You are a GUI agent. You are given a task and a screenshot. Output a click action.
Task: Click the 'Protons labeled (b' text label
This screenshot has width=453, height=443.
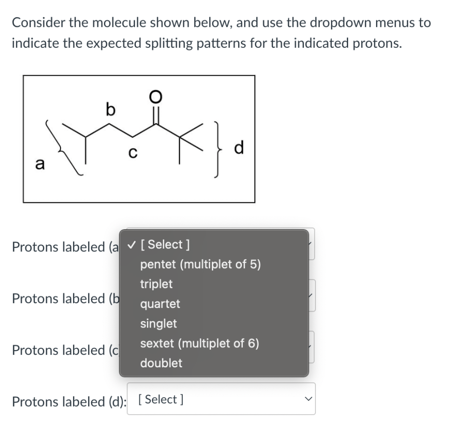[65, 299]
